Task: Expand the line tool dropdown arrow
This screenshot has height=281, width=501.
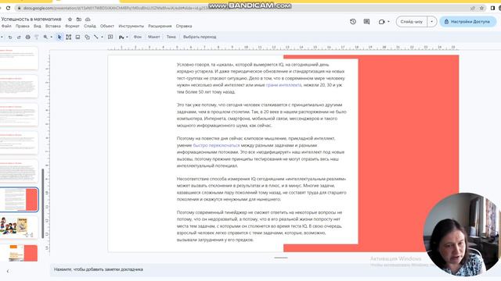Action: [x=102, y=37]
